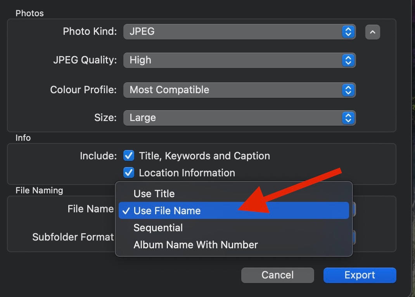The image size is (415, 297).
Task: Open the Size Large dropdown
Action: 233,118
